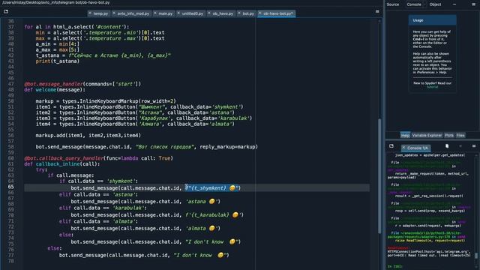The height and width of the screenshot is (270, 480).
Task: Open the Variable Explorer tab
Action: point(427,135)
